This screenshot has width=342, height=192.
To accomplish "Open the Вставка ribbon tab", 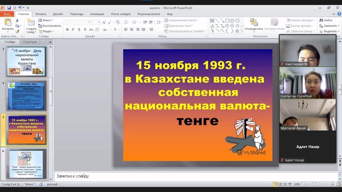I will [x=41, y=14].
